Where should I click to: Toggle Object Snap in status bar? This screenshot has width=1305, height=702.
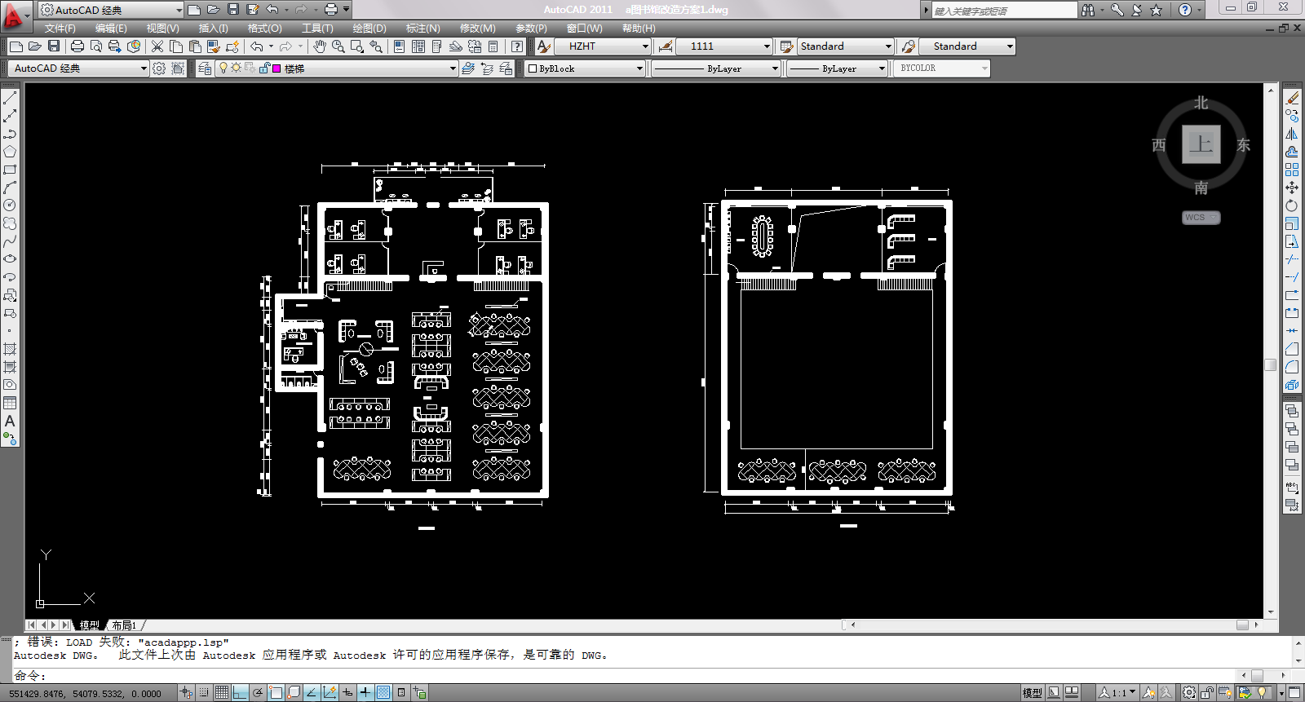click(x=276, y=693)
